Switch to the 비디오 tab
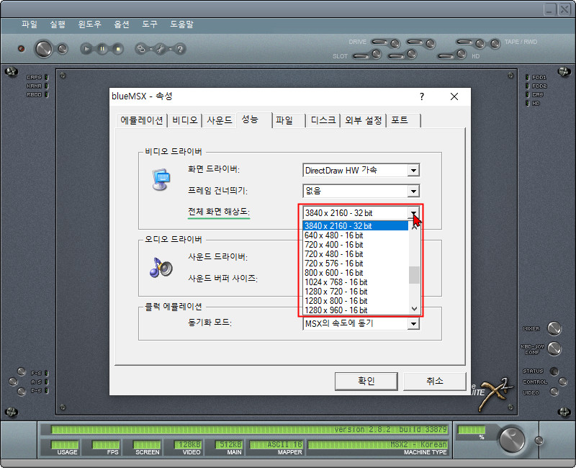The width and height of the screenshot is (576, 468). [x=185, y=120]
